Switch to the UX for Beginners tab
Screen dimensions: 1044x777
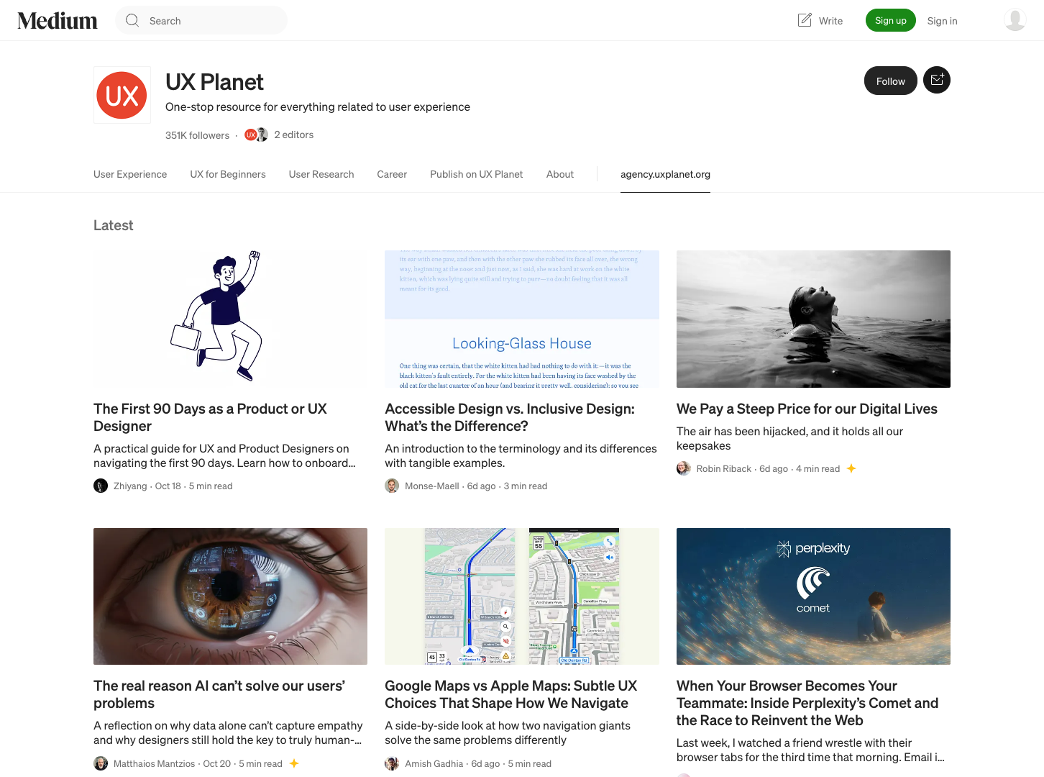(228, 174)
